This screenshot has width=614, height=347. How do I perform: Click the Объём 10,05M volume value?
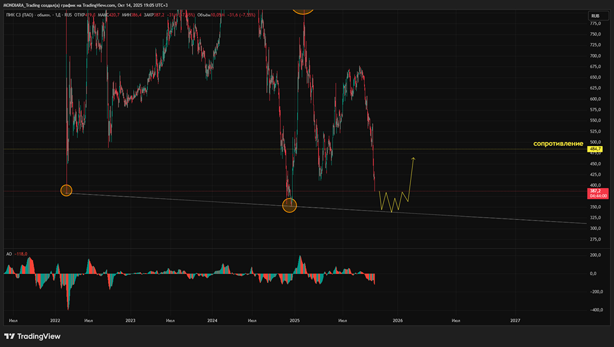click(x=211, y=15)
